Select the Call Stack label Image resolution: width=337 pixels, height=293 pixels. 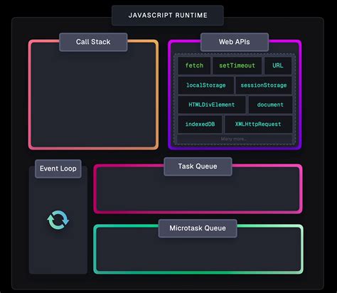tap(93, 42)
